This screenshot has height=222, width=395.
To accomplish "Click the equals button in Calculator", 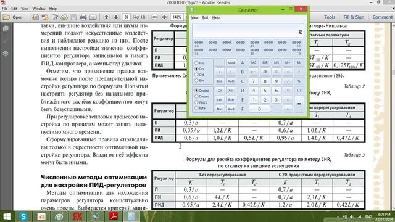I will click(x=299, y=104).
